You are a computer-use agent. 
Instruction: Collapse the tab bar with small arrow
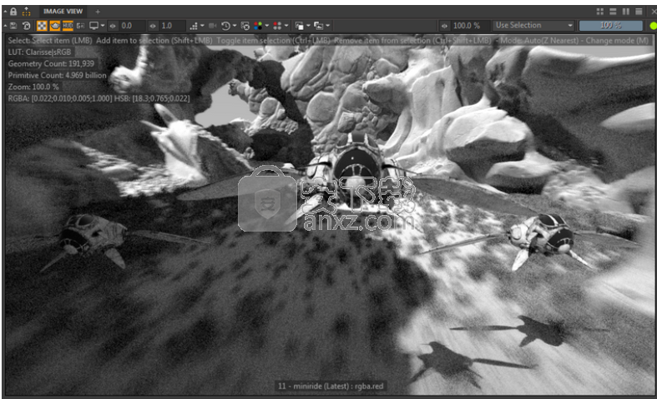pos(5,12)
